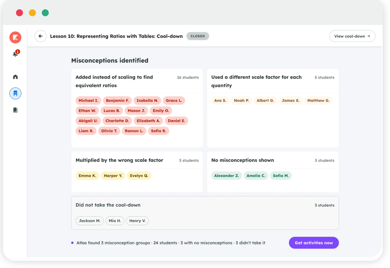
Task: Select student chip Noah P.
Action: click(242, 100)
